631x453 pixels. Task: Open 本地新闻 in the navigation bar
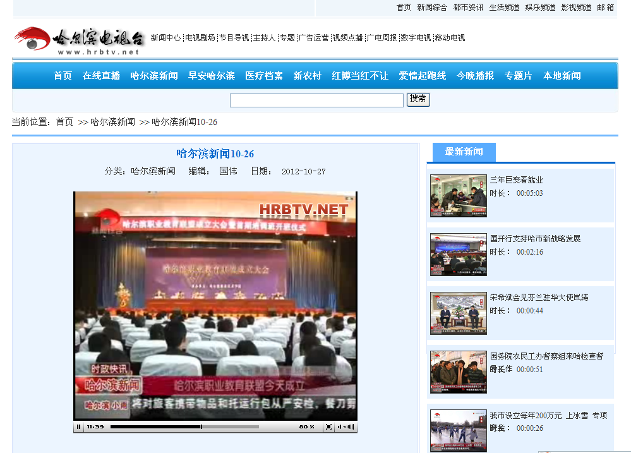pyautogui.click(x=562, y=76)
